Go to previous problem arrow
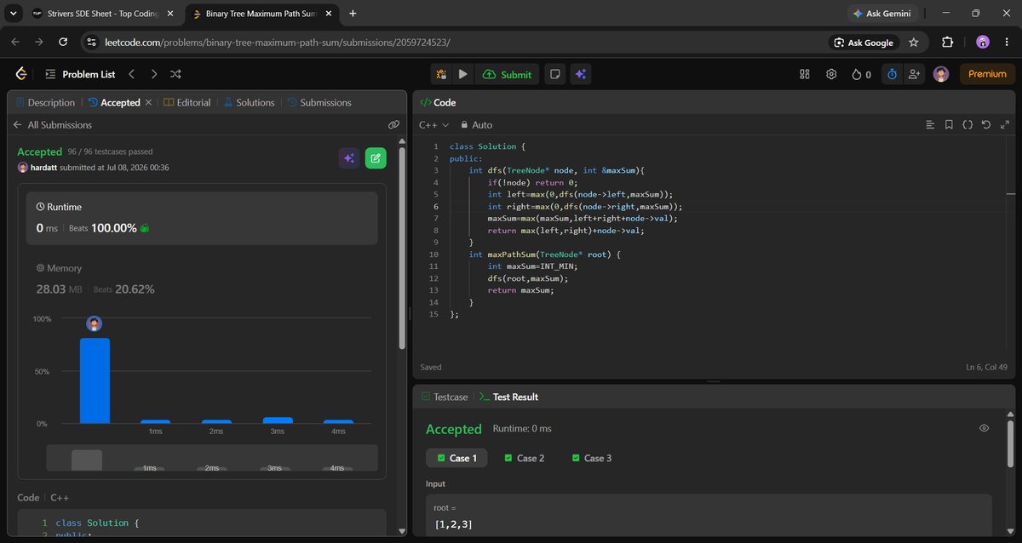This screenshot has width=1022, height=543. tap(132, 74)
